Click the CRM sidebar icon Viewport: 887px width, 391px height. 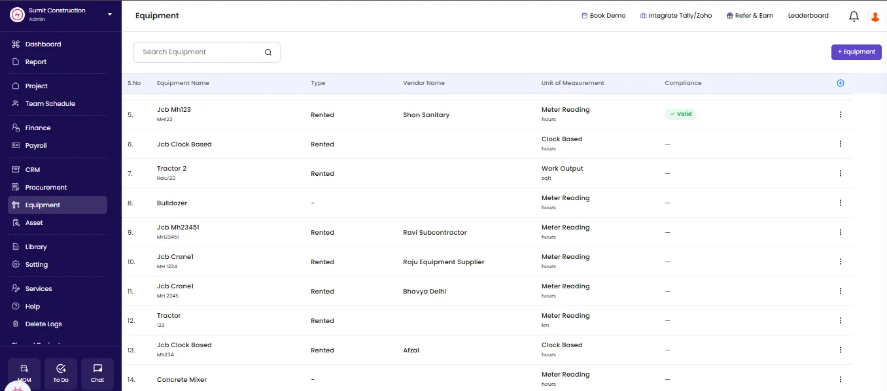(16, 170)
